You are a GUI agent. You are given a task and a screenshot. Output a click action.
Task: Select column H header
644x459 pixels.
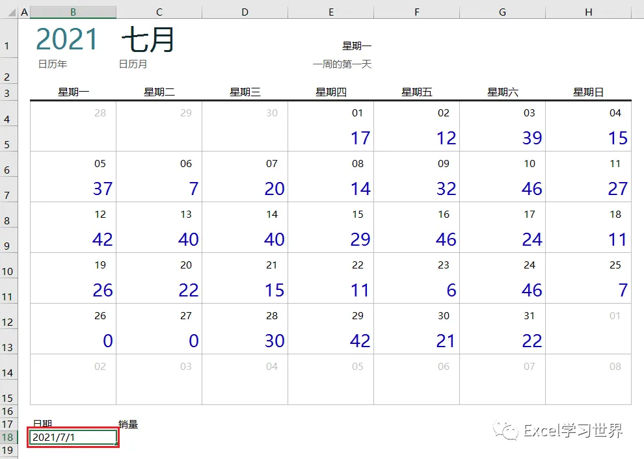tap(589, 12)
